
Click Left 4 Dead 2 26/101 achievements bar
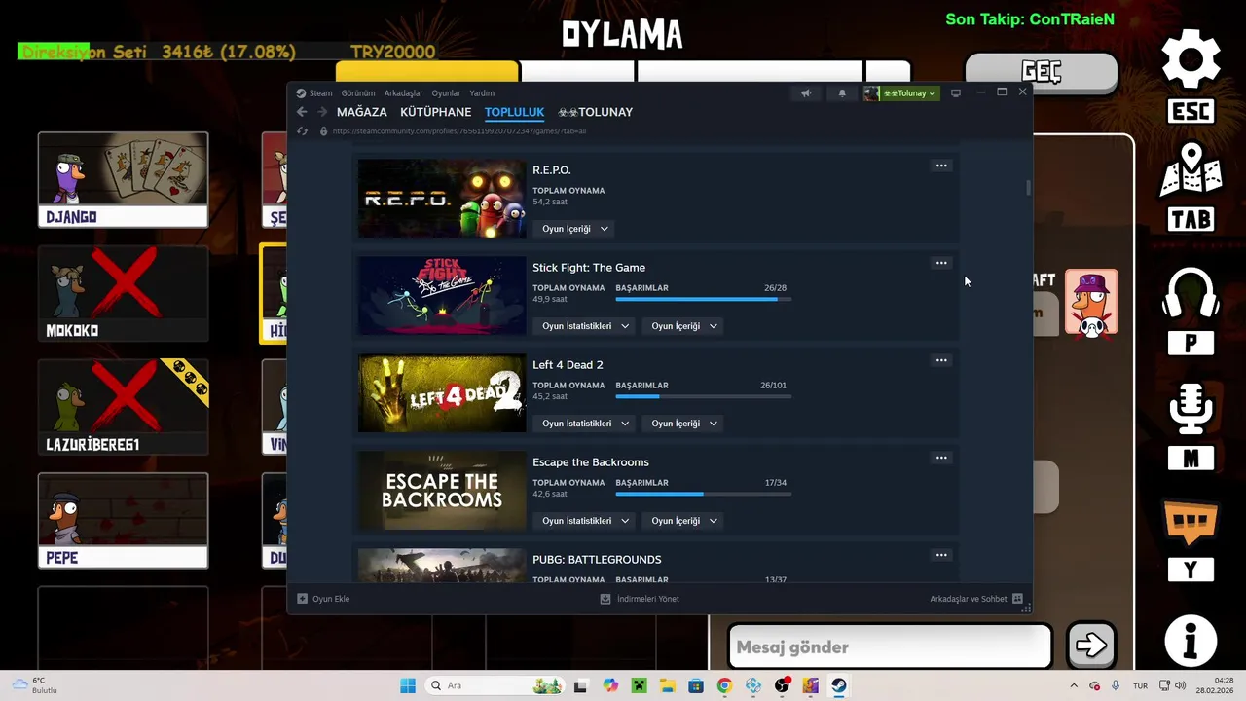pos(703,396)
